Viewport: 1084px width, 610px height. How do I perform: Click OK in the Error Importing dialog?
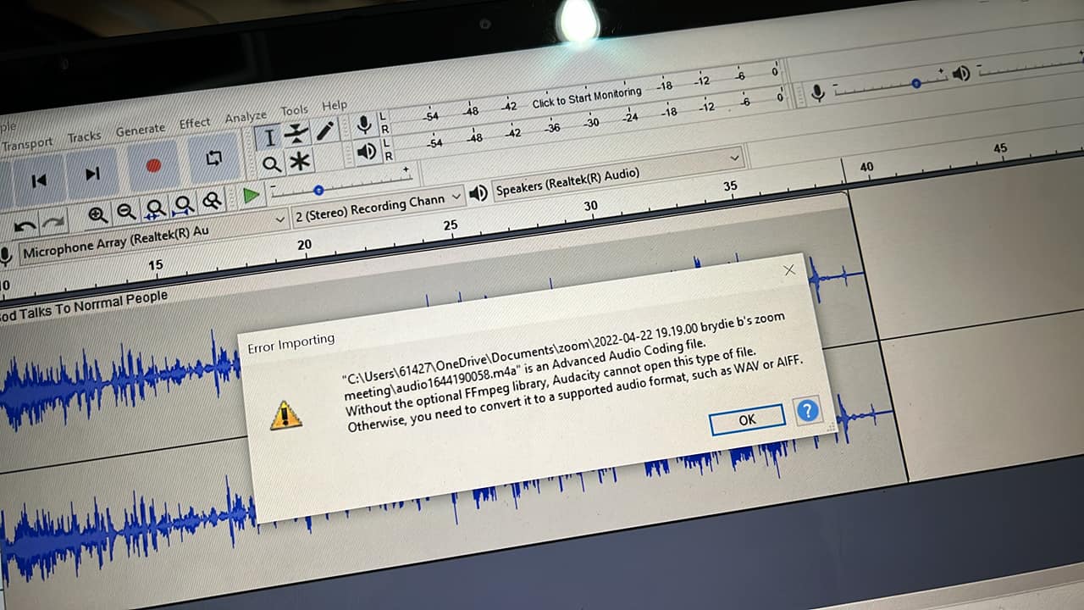747,419
